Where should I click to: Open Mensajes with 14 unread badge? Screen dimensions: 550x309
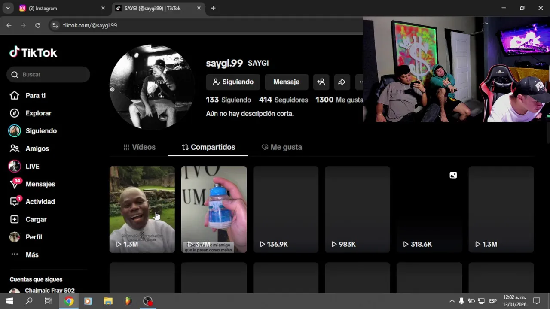pos(40,184)
